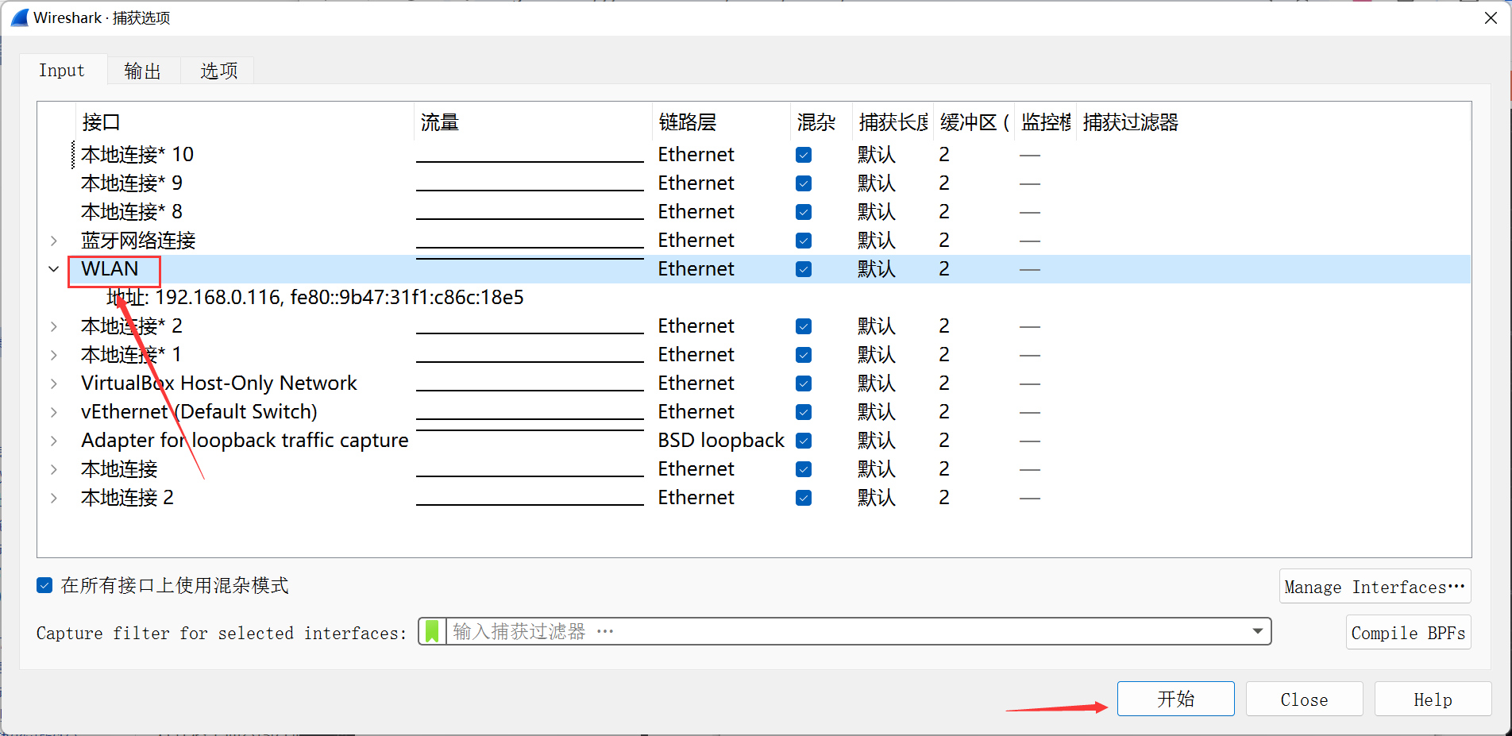
Task: Collapse the WLAN interface details
Action: (x=53, y=269)
